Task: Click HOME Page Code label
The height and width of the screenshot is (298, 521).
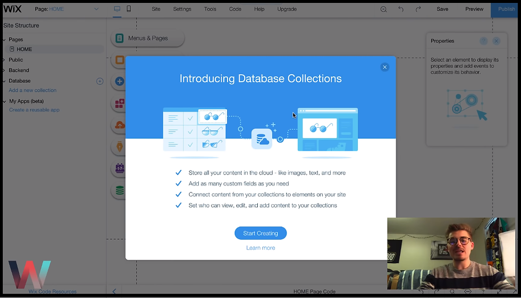Action: coord(314,291)
